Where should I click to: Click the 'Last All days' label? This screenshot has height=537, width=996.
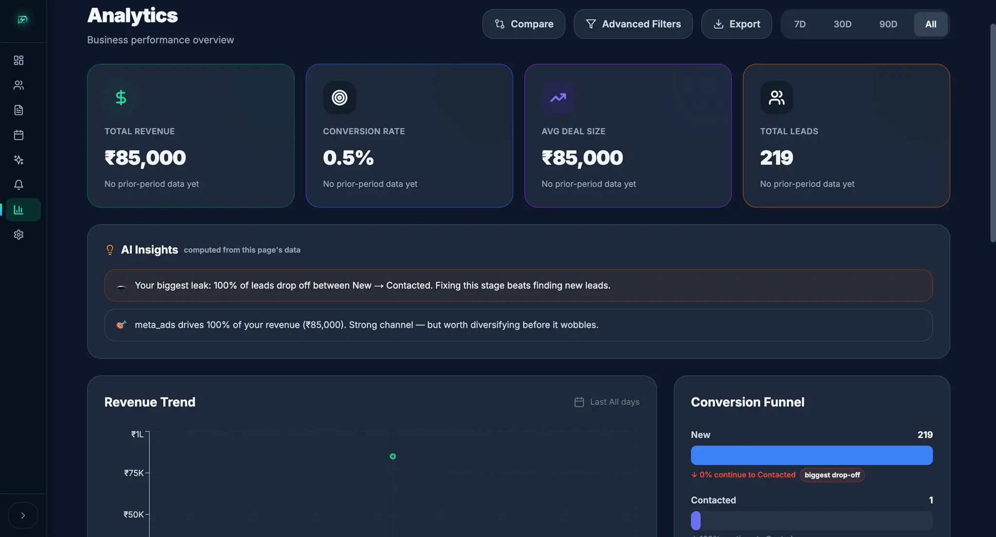point(615,402)
